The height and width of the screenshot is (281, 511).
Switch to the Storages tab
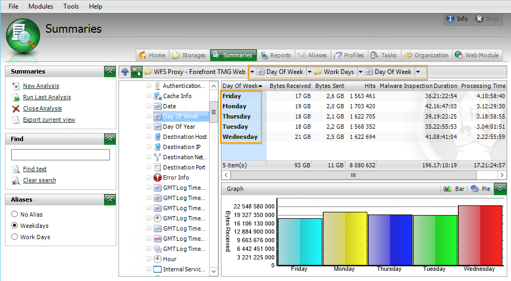pos(189,55)
